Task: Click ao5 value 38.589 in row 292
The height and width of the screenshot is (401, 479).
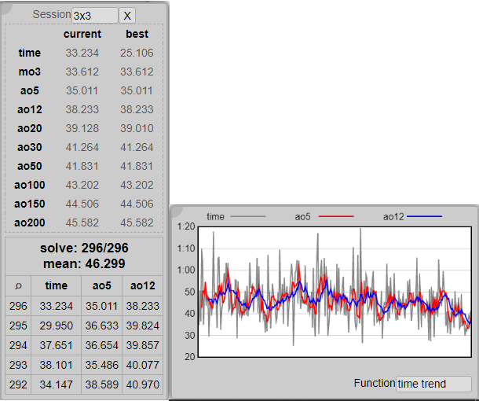Action: click(102, 384)
